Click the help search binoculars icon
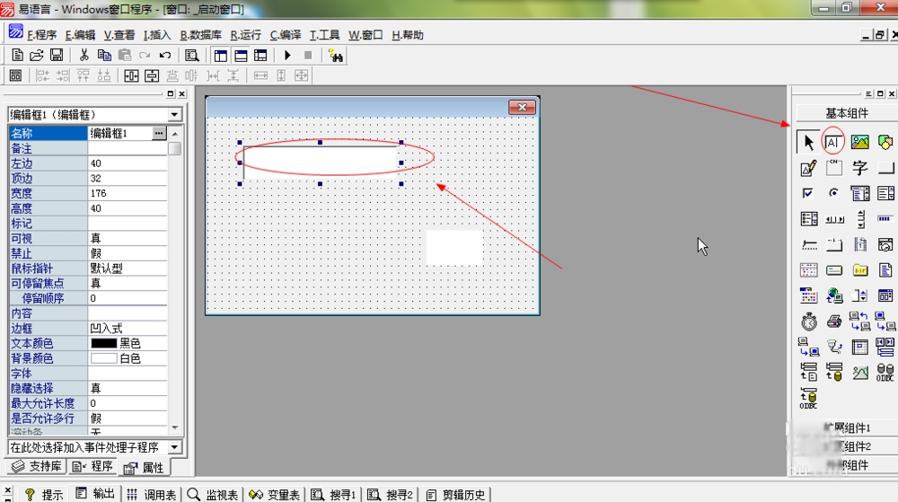The height and width of the screenshot is (502, 898). (335, 56)
